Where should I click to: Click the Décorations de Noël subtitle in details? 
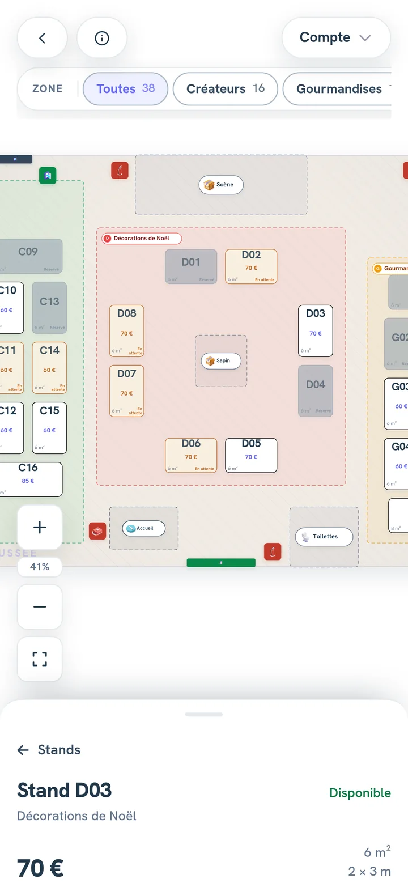(x=76, y=816)
